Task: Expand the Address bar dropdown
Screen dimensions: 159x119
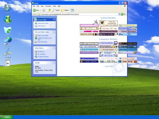Action: [x=119, y=14]
